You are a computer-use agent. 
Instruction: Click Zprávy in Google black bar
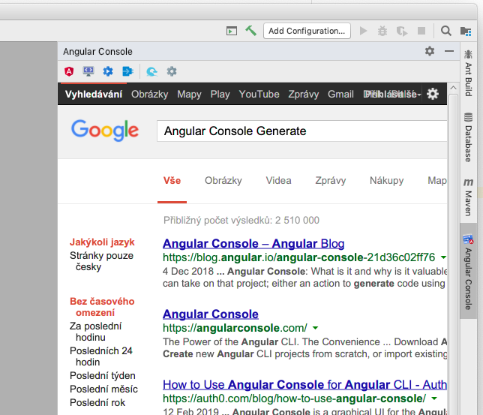coord(304,94)
